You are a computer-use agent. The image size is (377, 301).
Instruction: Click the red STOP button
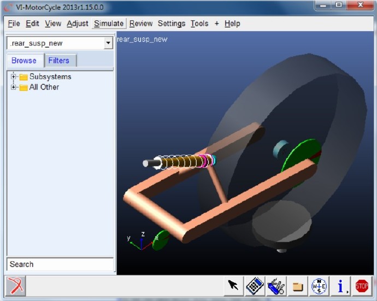[362, 286]
